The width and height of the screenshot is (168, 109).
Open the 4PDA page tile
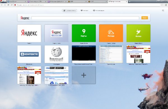[x=57, y=75]
